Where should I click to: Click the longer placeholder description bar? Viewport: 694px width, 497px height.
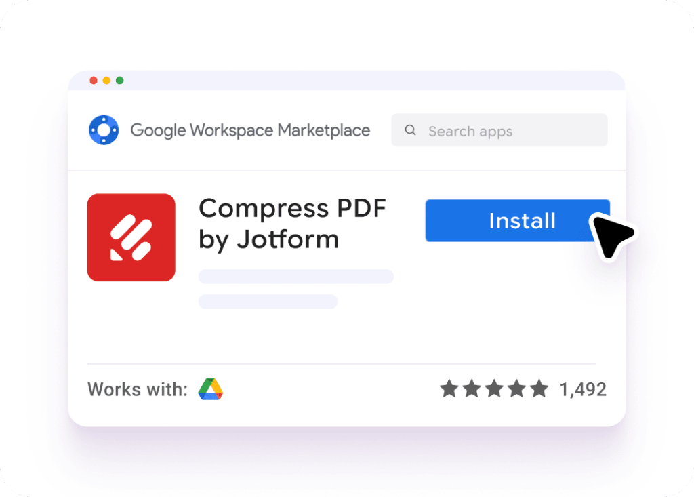point(295,277)
